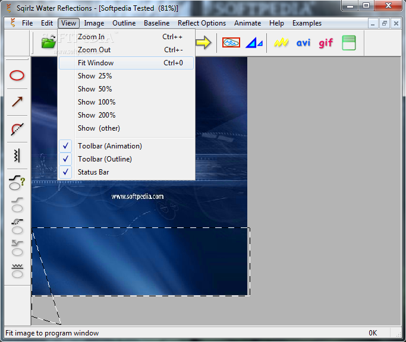
Task: Click the blue triangles reflect icon
Action: [x=254, y=43]
